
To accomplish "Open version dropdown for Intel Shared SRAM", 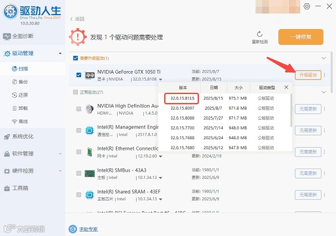I will coord(161,199).
